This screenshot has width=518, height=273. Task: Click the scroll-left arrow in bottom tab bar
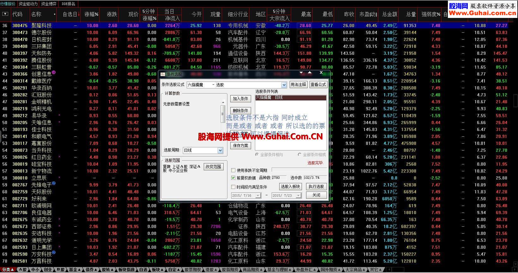click(388, 270)
